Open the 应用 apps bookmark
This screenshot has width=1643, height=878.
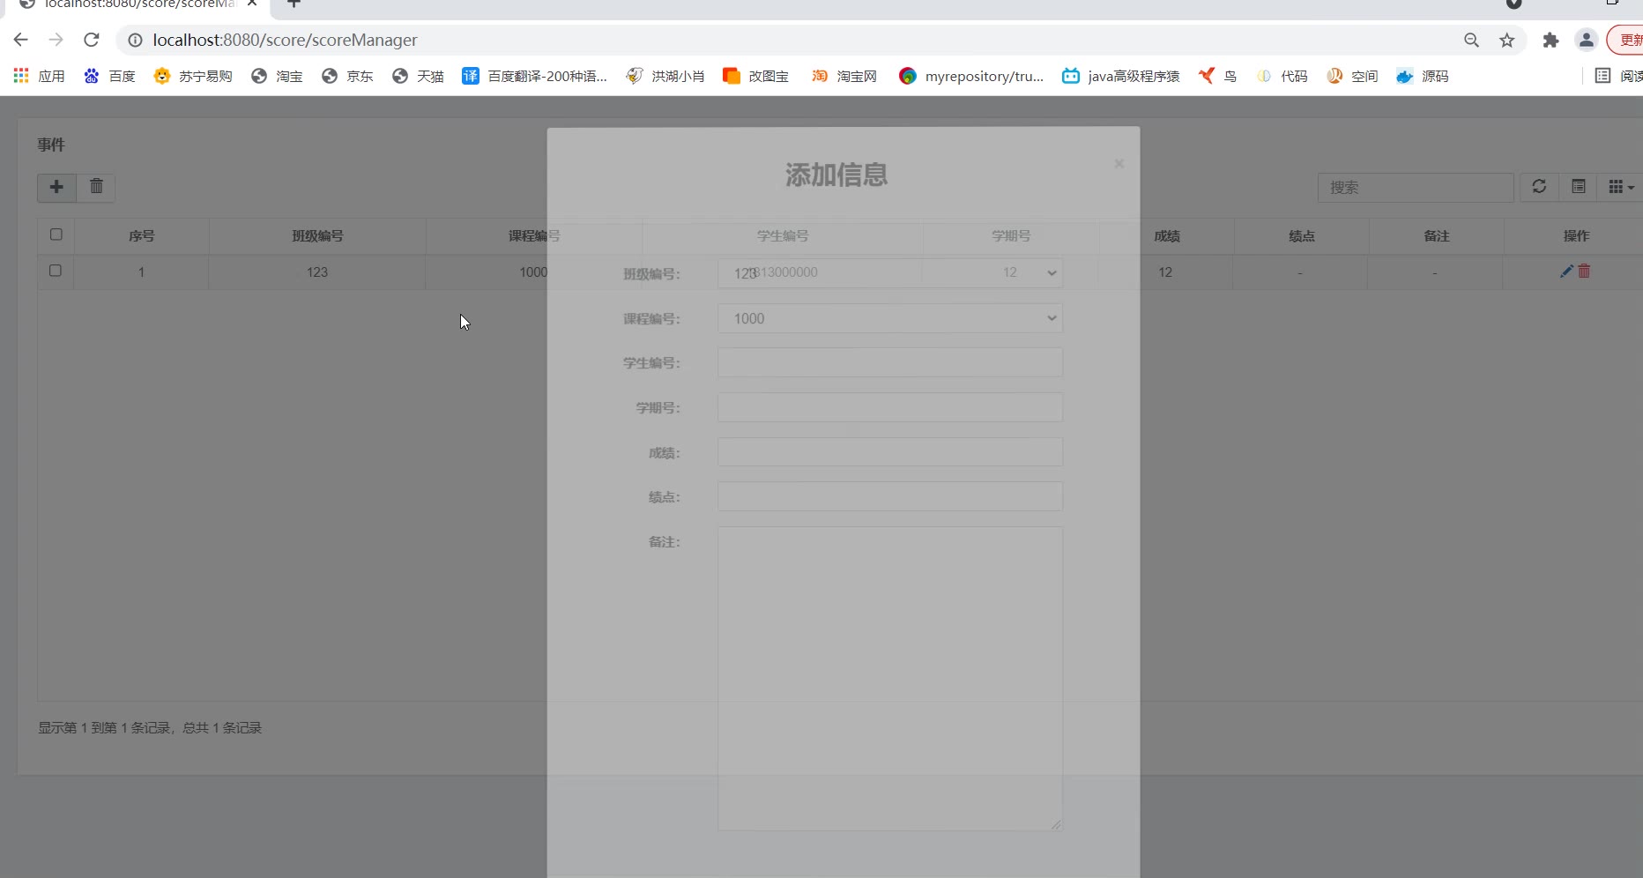coord(40,76)
